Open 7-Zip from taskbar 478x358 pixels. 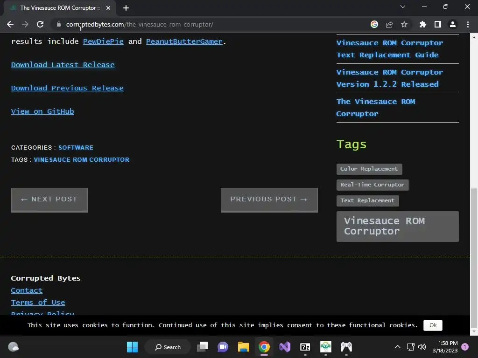click(305, 347)
